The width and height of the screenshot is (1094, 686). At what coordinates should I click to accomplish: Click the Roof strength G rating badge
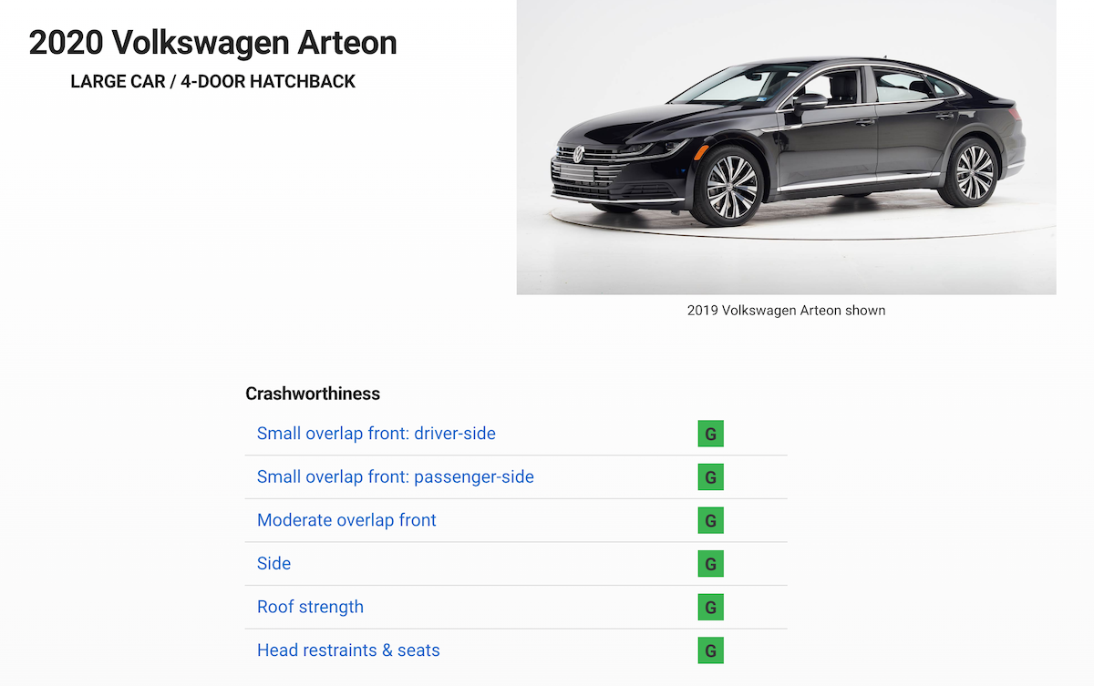pyautogui.click(x=710, y=607)
